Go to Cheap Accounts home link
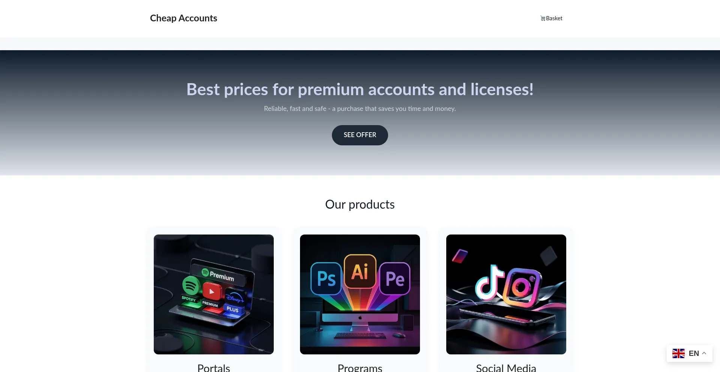The image size is (720, 372). [x=183, y=18]
